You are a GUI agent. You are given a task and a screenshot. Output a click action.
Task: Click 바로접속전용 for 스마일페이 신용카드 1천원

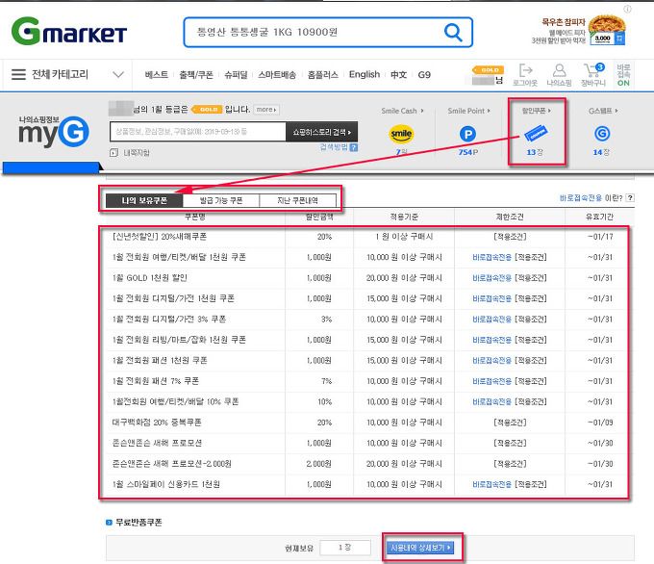tap(491, 484)
